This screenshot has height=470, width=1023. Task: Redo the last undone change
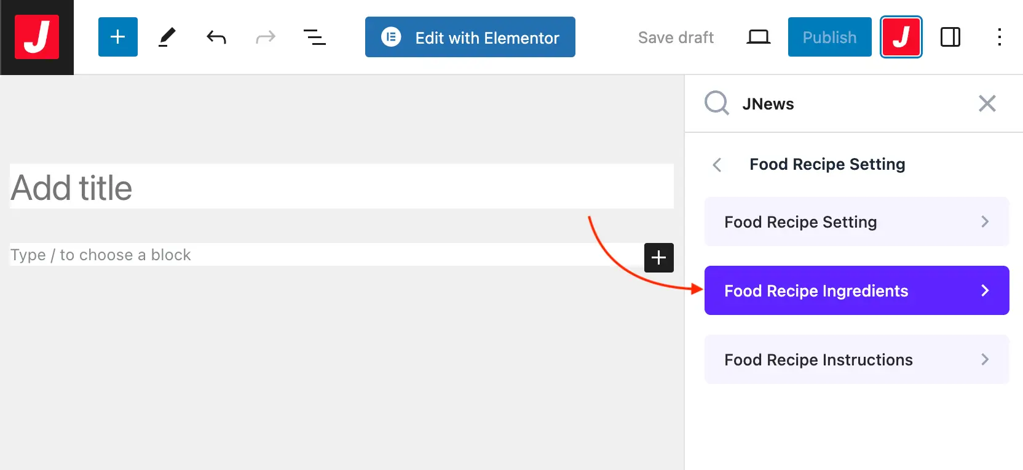tap(265, 38)
